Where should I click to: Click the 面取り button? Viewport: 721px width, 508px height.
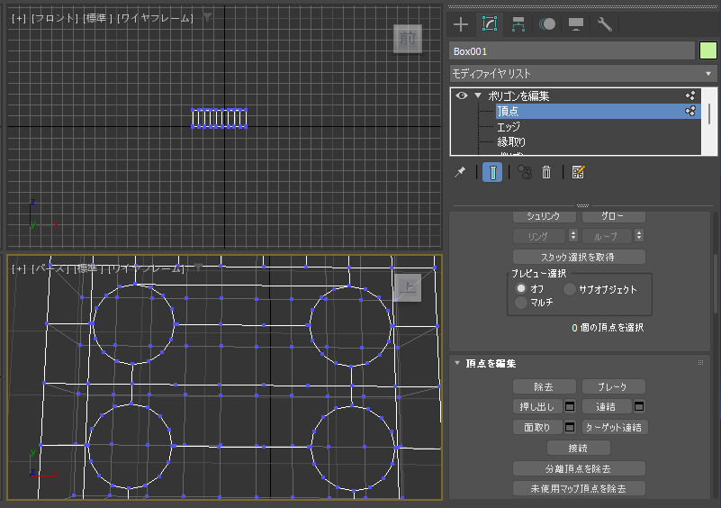(537, 427)
